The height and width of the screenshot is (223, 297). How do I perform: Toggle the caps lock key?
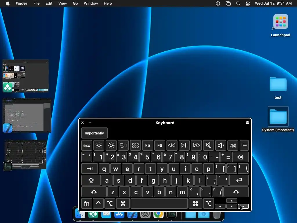pos(91,180)
